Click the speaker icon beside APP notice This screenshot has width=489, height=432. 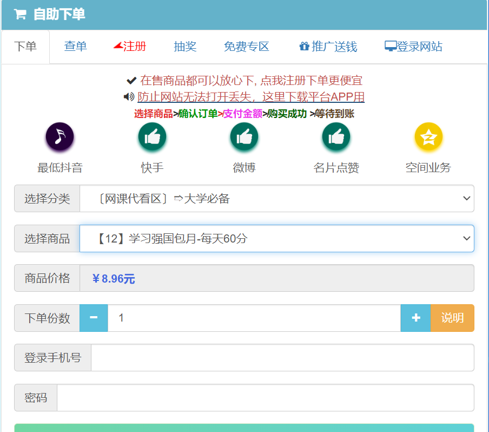129,97
